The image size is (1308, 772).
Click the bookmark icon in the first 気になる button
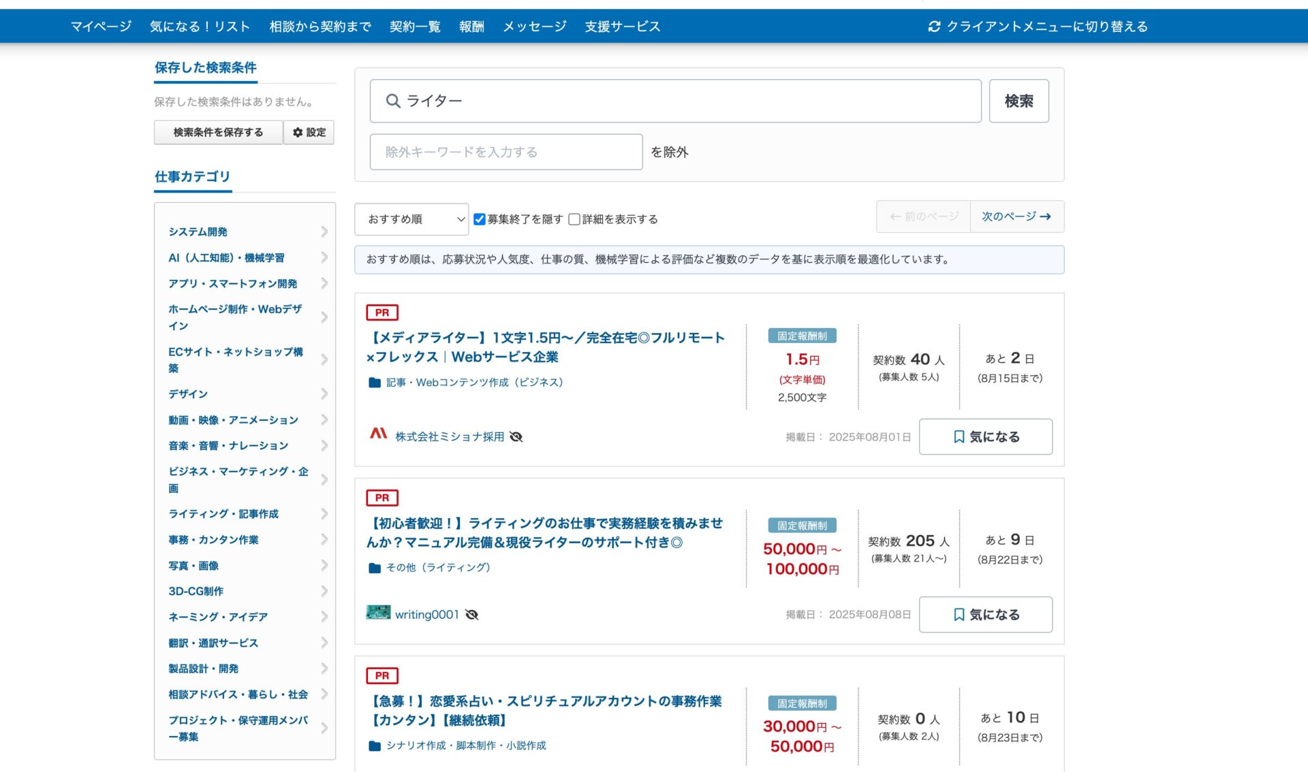pyautogui.click(x=959, y=436)
